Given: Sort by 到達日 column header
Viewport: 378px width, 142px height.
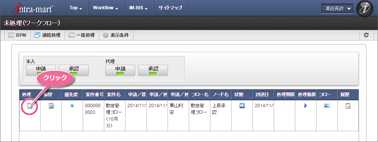Looking at the screenshot, I should pyautogui.click(x=263, y=95).
